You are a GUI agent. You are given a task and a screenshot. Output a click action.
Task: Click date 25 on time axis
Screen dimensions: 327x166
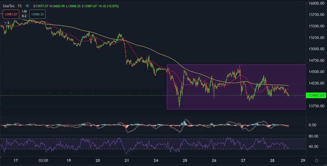[185, 160]
